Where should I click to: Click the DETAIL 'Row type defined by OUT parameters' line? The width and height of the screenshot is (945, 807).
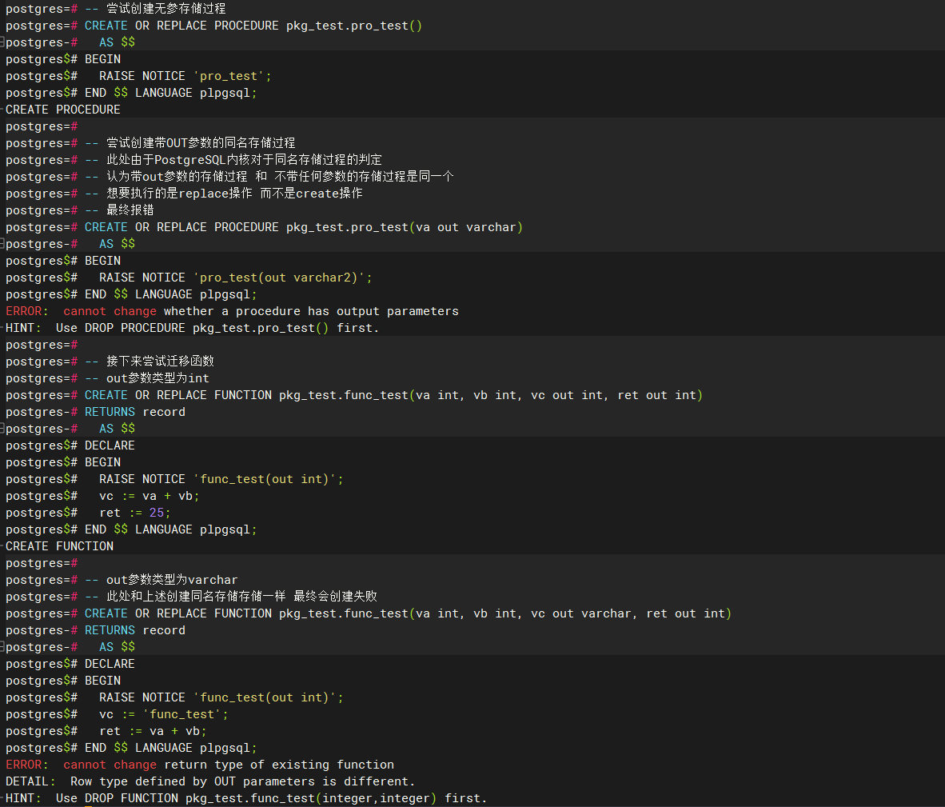tap(210, 781)
